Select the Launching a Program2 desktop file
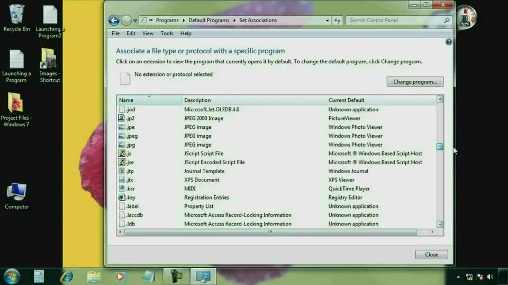Viewport: 508px width, 285px height. tap(50, 21)
